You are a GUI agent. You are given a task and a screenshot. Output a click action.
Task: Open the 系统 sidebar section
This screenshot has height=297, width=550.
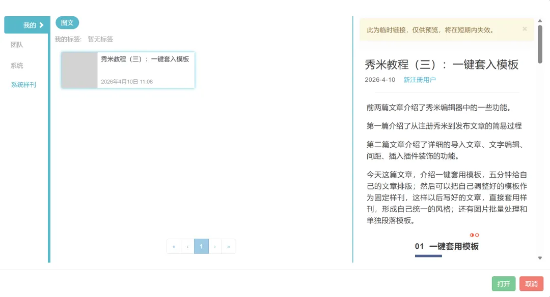click(17, 65)
